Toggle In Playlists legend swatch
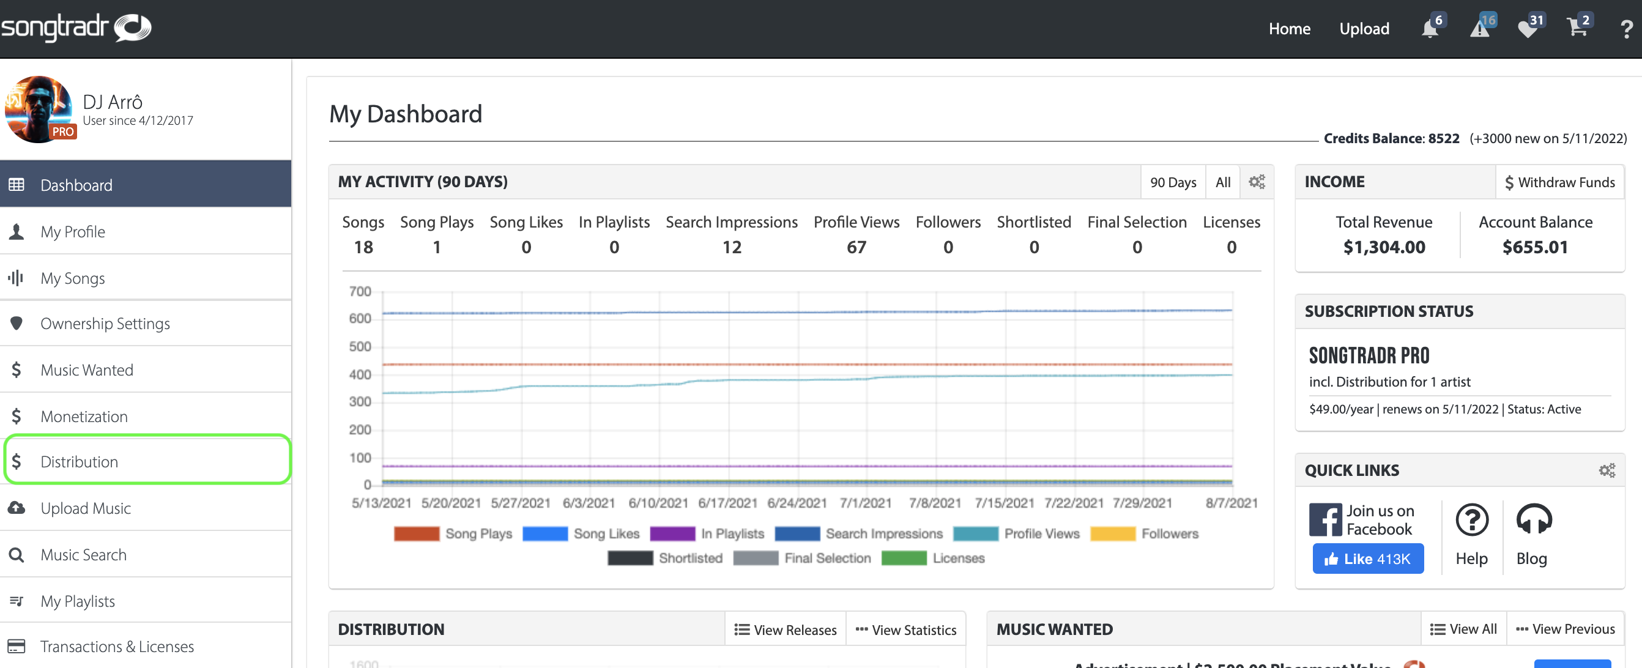The height and width of the screenshot is (668, 1642). (x=672, y=533)
